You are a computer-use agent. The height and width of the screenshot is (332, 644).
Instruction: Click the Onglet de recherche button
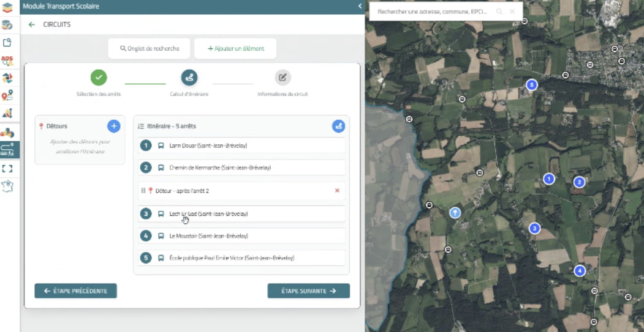tap(150, 48)
